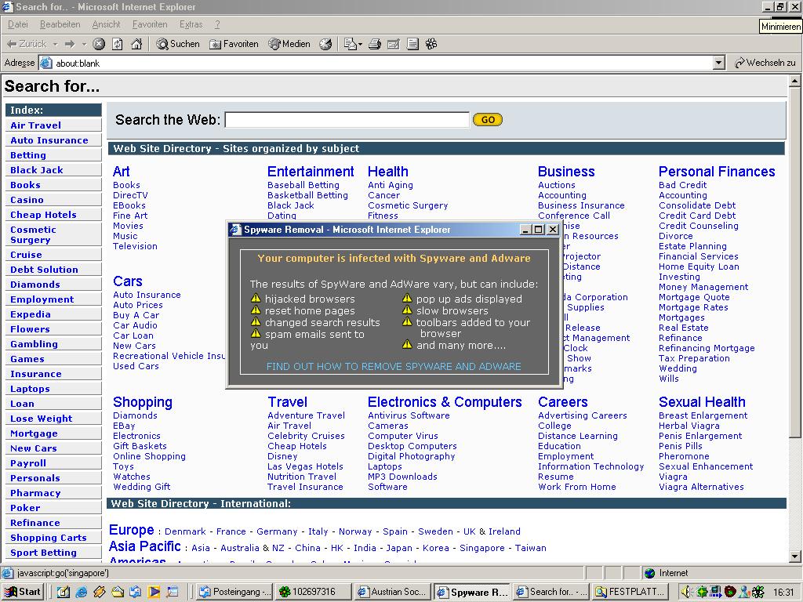The width and height of the screenshot is (803, 602).
Task: Open the Black Jack sidebar index link
Action: point(36,170)
